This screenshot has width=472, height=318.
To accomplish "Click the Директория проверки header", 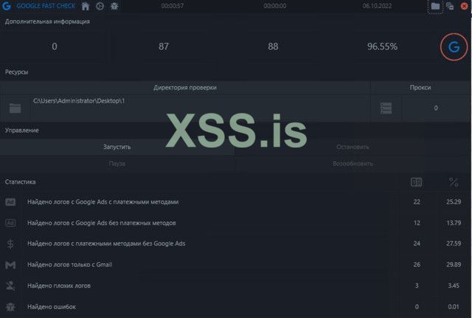I will (185, 88).
